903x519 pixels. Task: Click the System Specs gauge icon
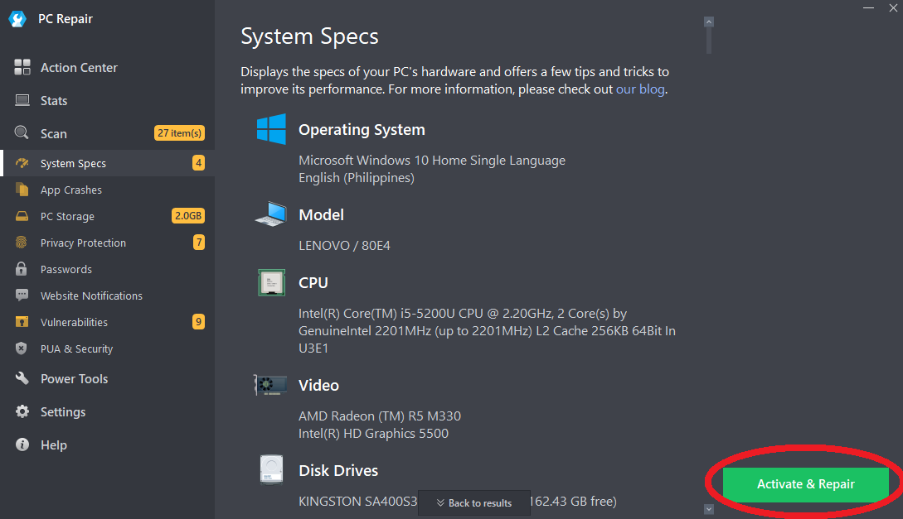[x=22, y=163]
